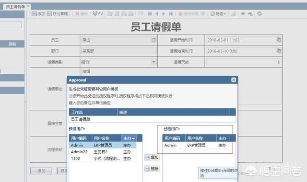
Task: Open employee lookup icon in 员工 field
Action: coord(153,40)
